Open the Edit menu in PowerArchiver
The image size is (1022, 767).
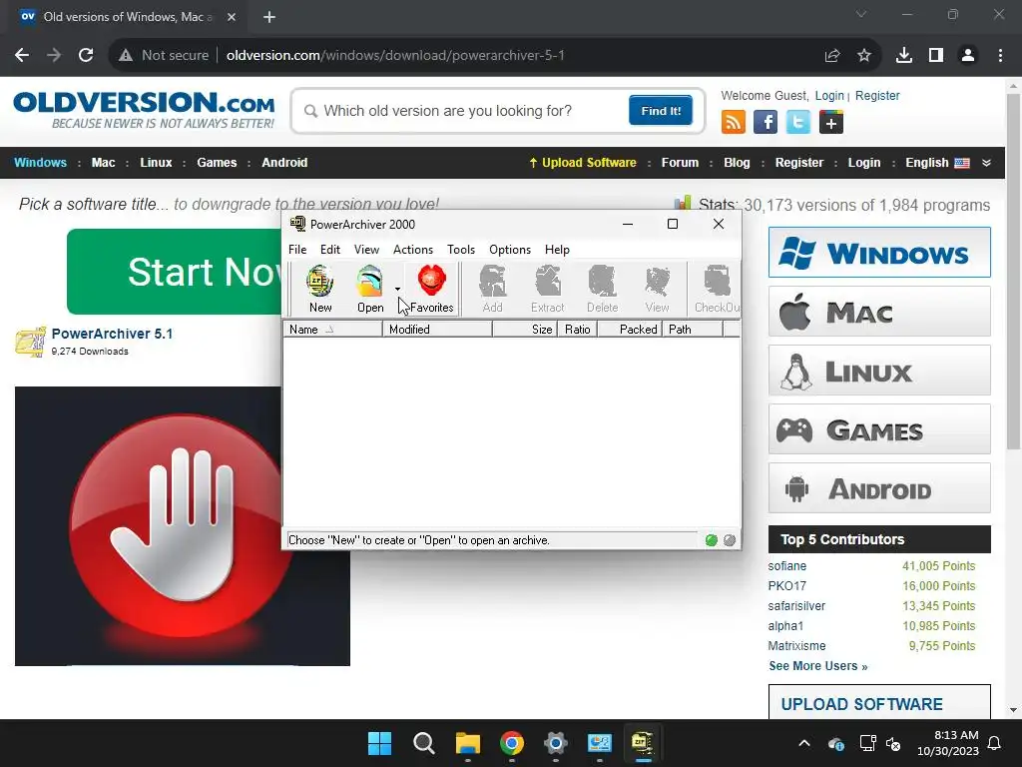(x=329, y=249)
